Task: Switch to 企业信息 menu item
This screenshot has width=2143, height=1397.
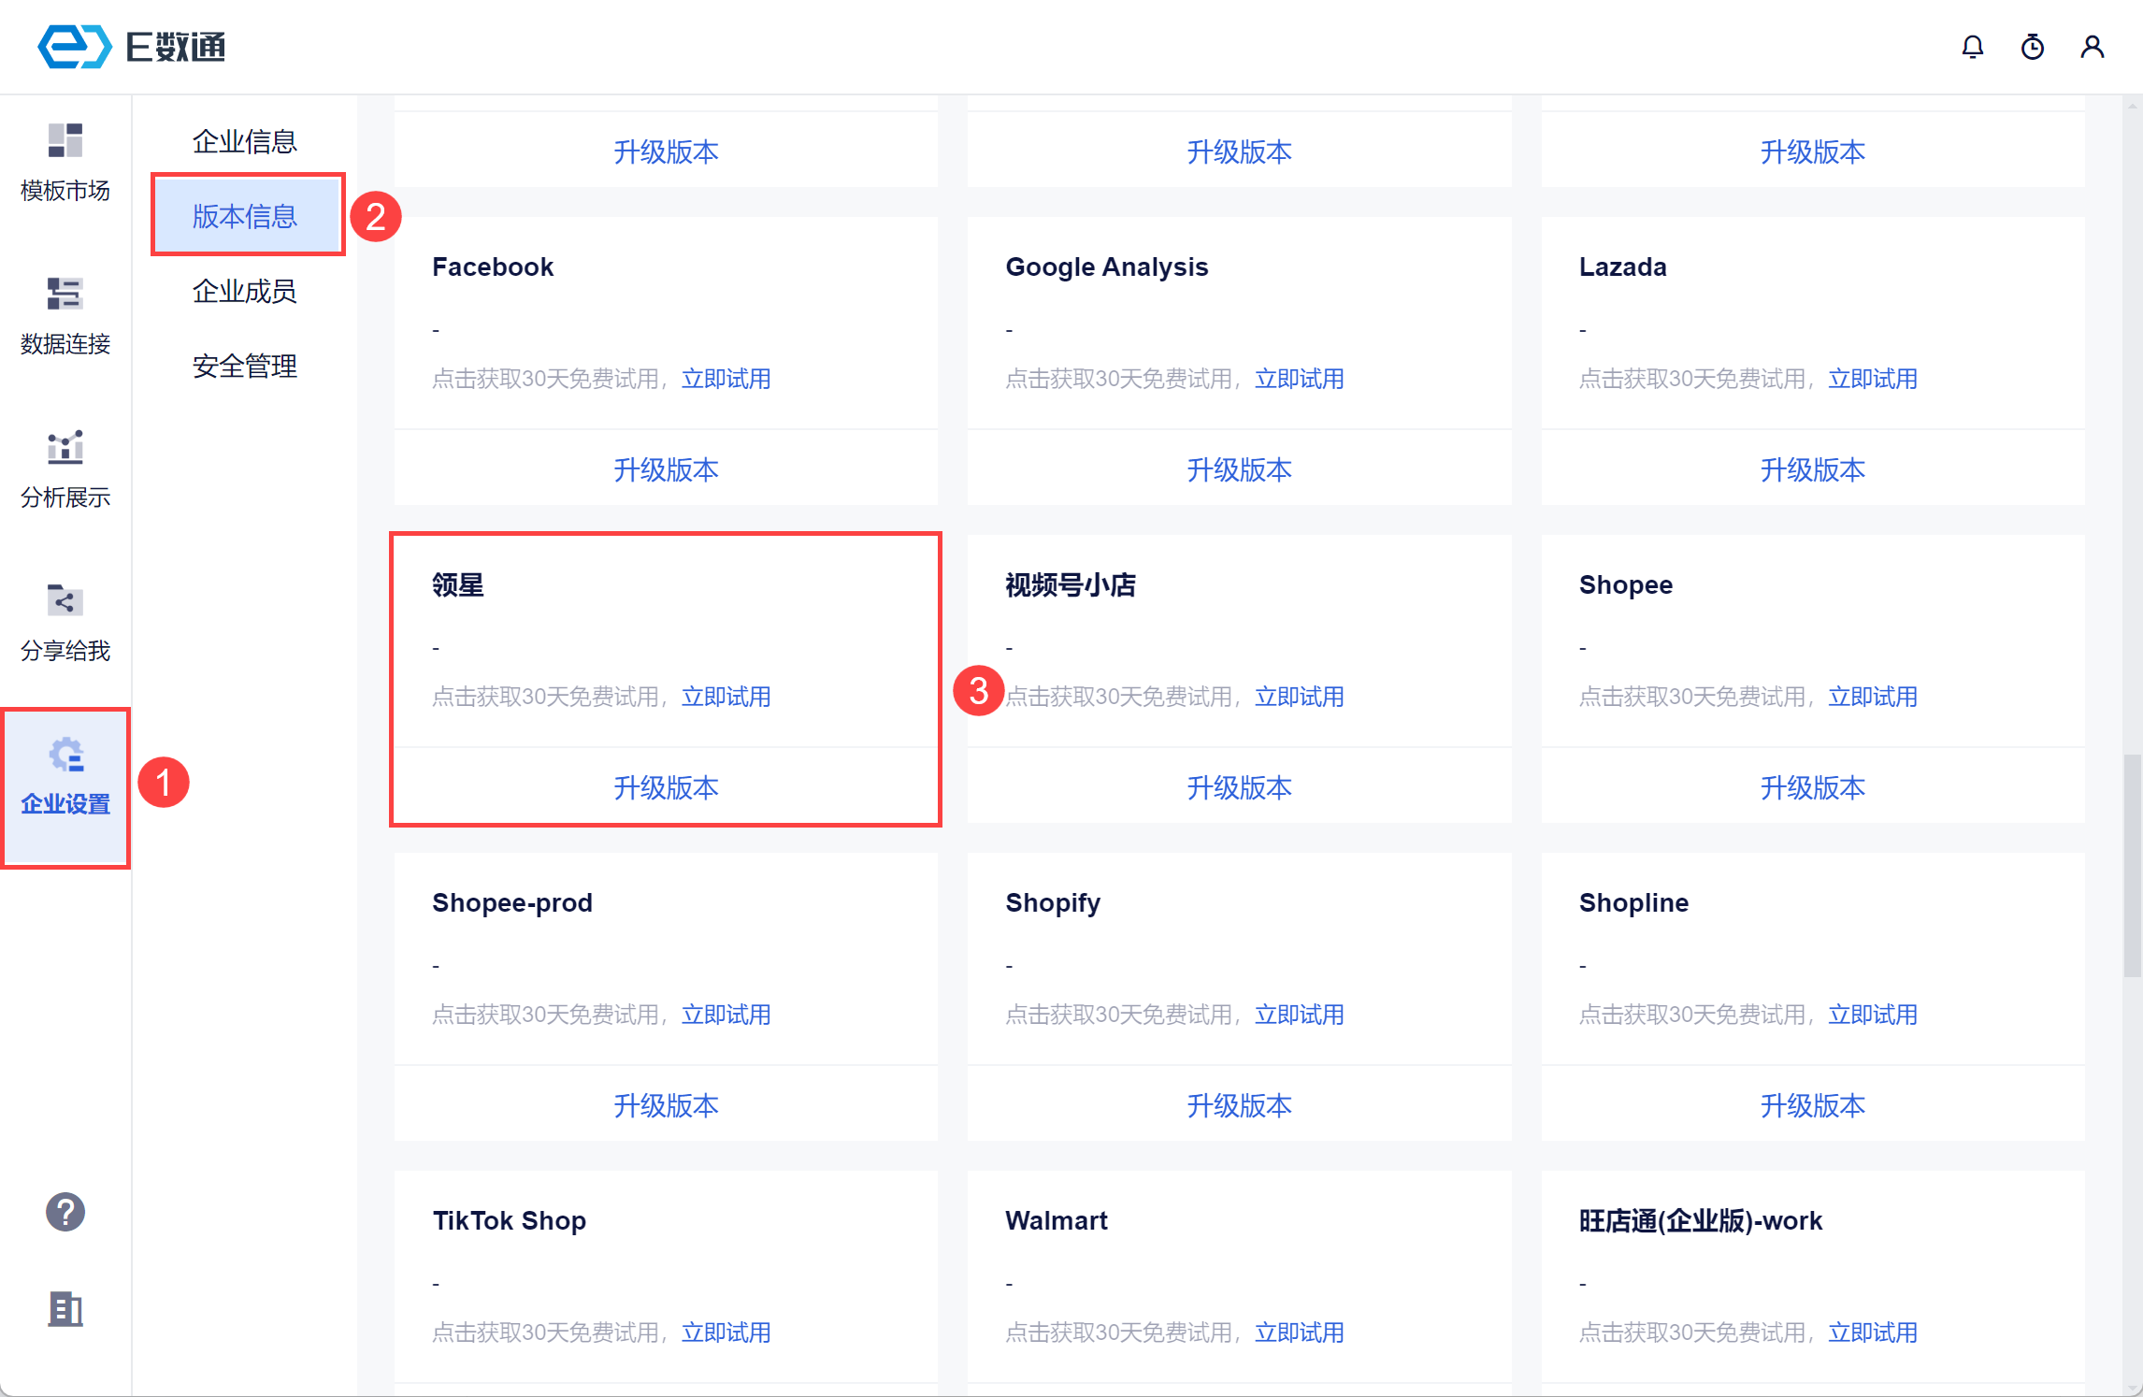Action: pos(244,141)
